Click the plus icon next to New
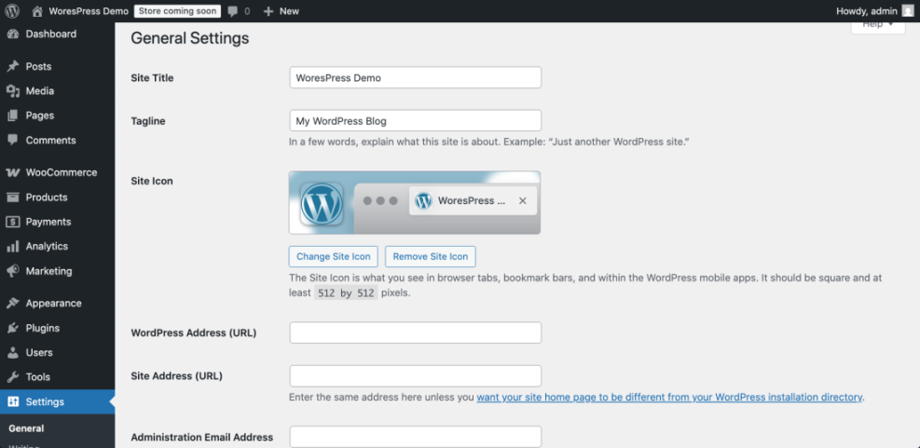The image size is (920, 448). 268,11
